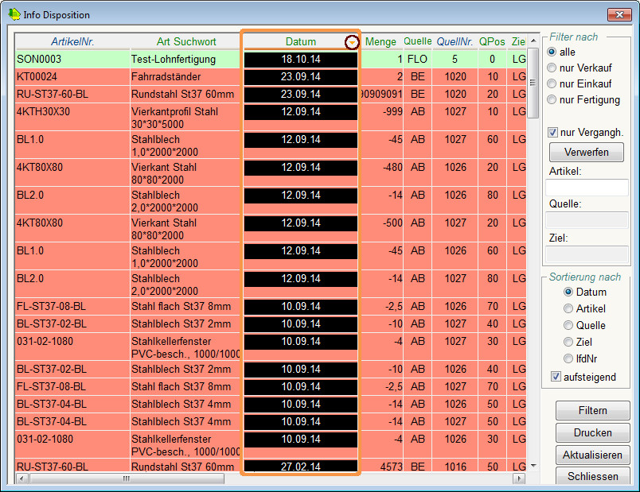Viewport: 640px width, 492px height.
Task: Click the Schliessen button
Action: point(592,476)
